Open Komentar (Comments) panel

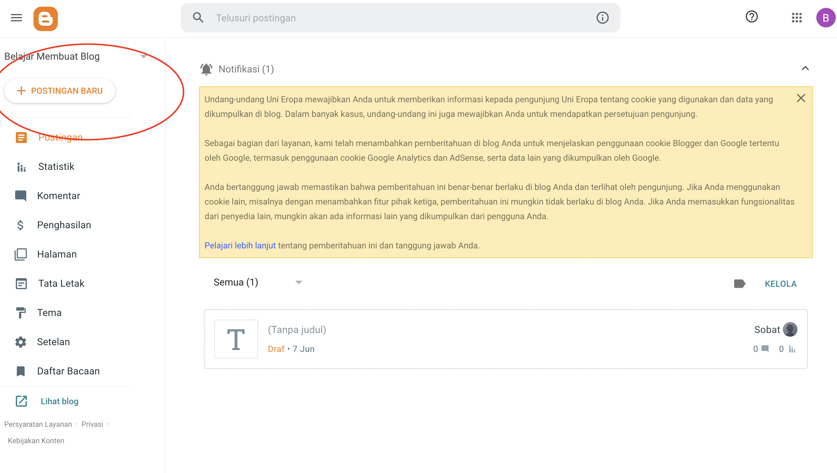click(x=58, y=195)
